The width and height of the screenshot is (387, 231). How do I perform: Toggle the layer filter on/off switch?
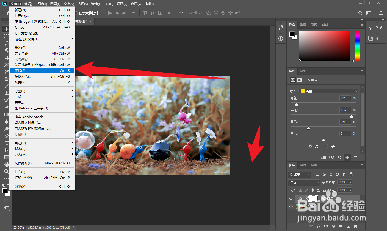click(351, 174)
